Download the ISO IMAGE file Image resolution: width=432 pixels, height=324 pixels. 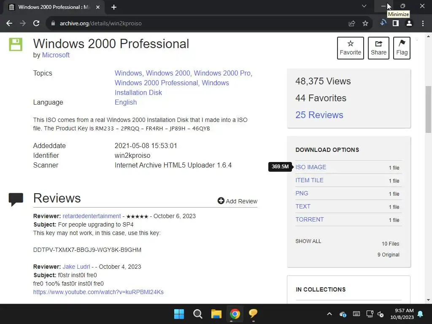[x=311, y=167]
